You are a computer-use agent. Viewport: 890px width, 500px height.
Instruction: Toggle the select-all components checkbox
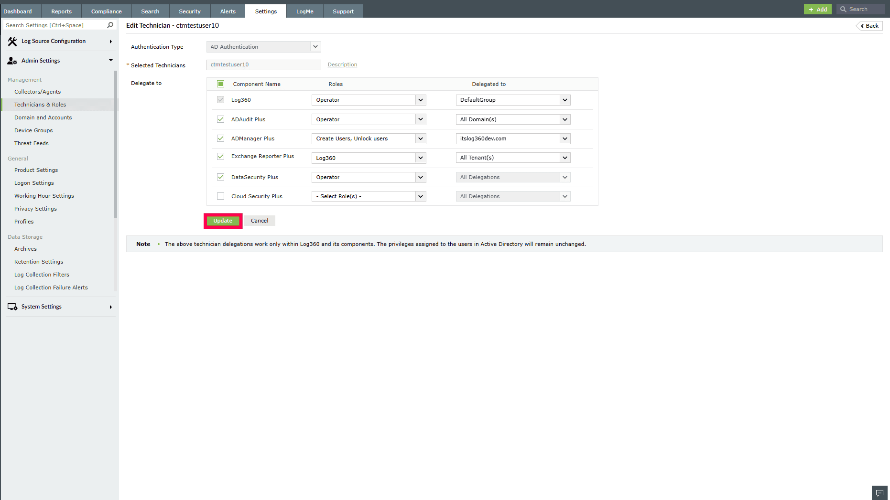click(x=220, y=84)
